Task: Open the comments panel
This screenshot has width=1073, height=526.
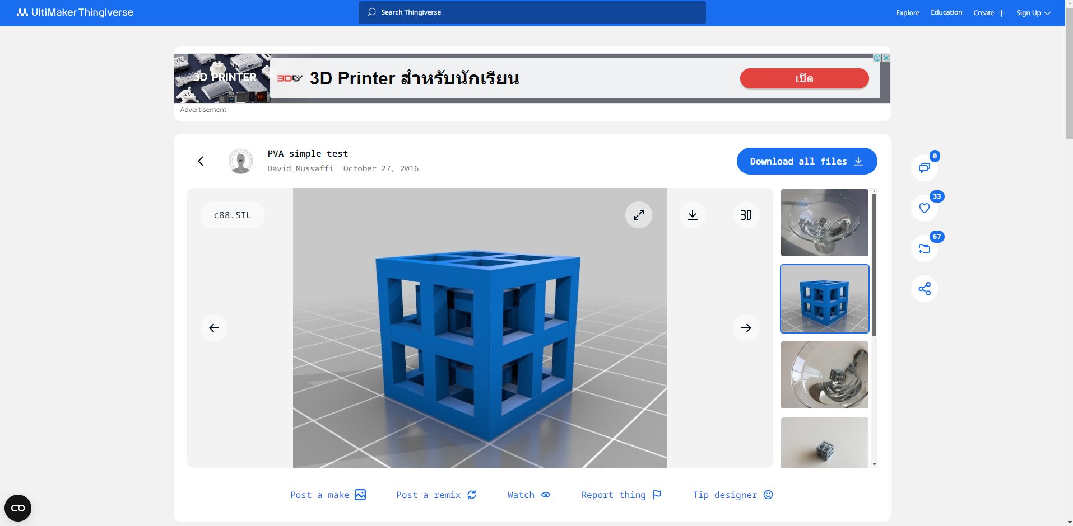Action: coord(923,167)
